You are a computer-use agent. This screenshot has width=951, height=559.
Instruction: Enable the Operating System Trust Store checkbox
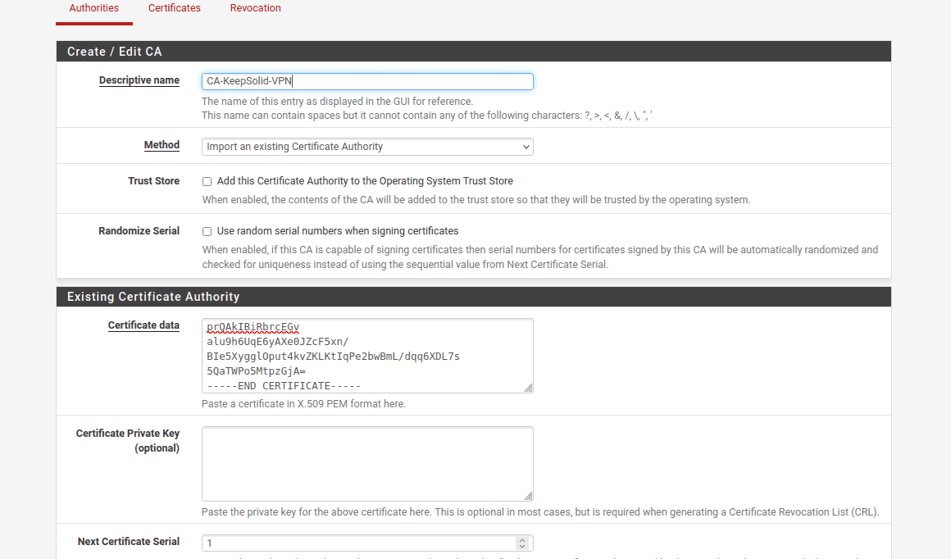tap(207, 181)
